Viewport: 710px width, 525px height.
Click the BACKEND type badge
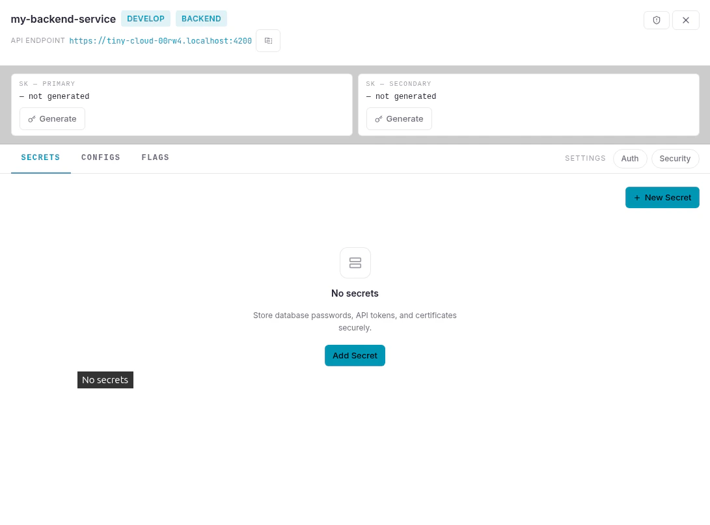[x=202, y=19]
